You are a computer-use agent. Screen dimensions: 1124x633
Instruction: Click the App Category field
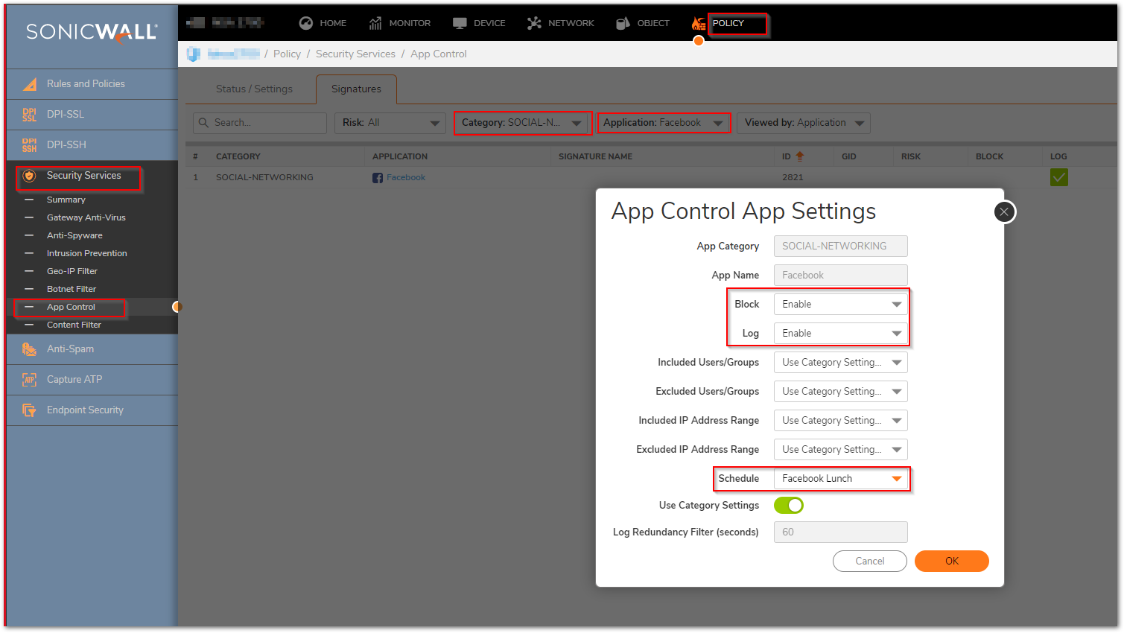click(840, 246)
